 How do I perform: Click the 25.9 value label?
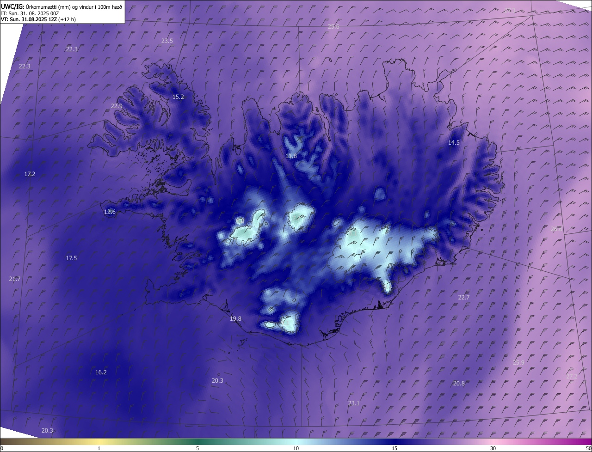tap(518, 363)
